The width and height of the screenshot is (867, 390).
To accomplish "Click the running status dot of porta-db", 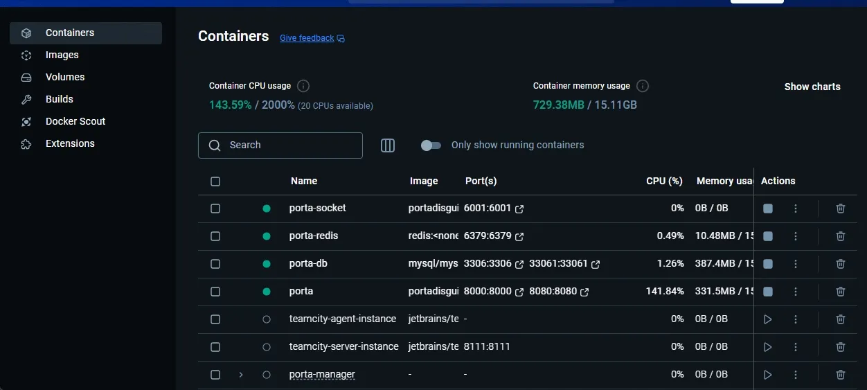I will (267, 264).
